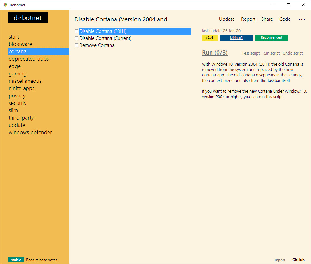Tick the Remove Cortana checkbox
Screen dimensions: 311x264
coord(77,45)
